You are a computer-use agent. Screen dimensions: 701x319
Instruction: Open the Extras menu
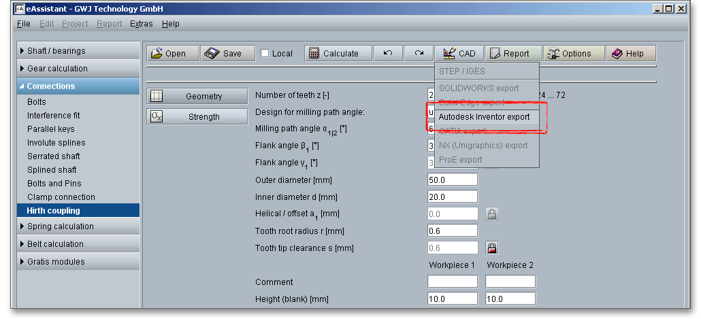click(x=142, y=24)
